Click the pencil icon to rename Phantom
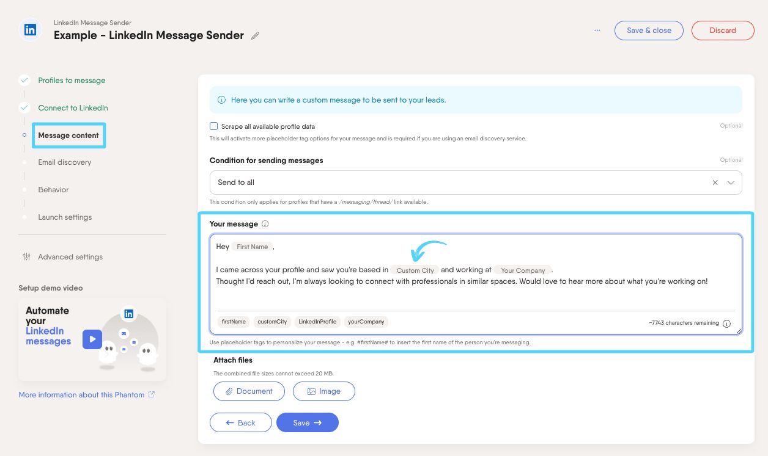The image size is (768, 456). click(x=255, y=35)
